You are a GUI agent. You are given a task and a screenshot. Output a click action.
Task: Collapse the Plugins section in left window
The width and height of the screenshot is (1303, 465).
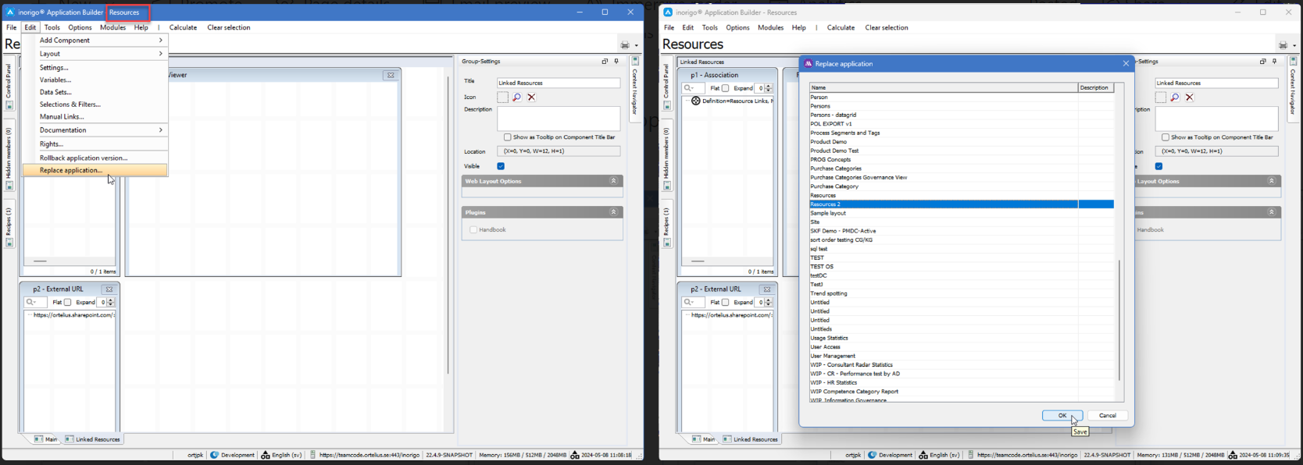tap(613, 212)
